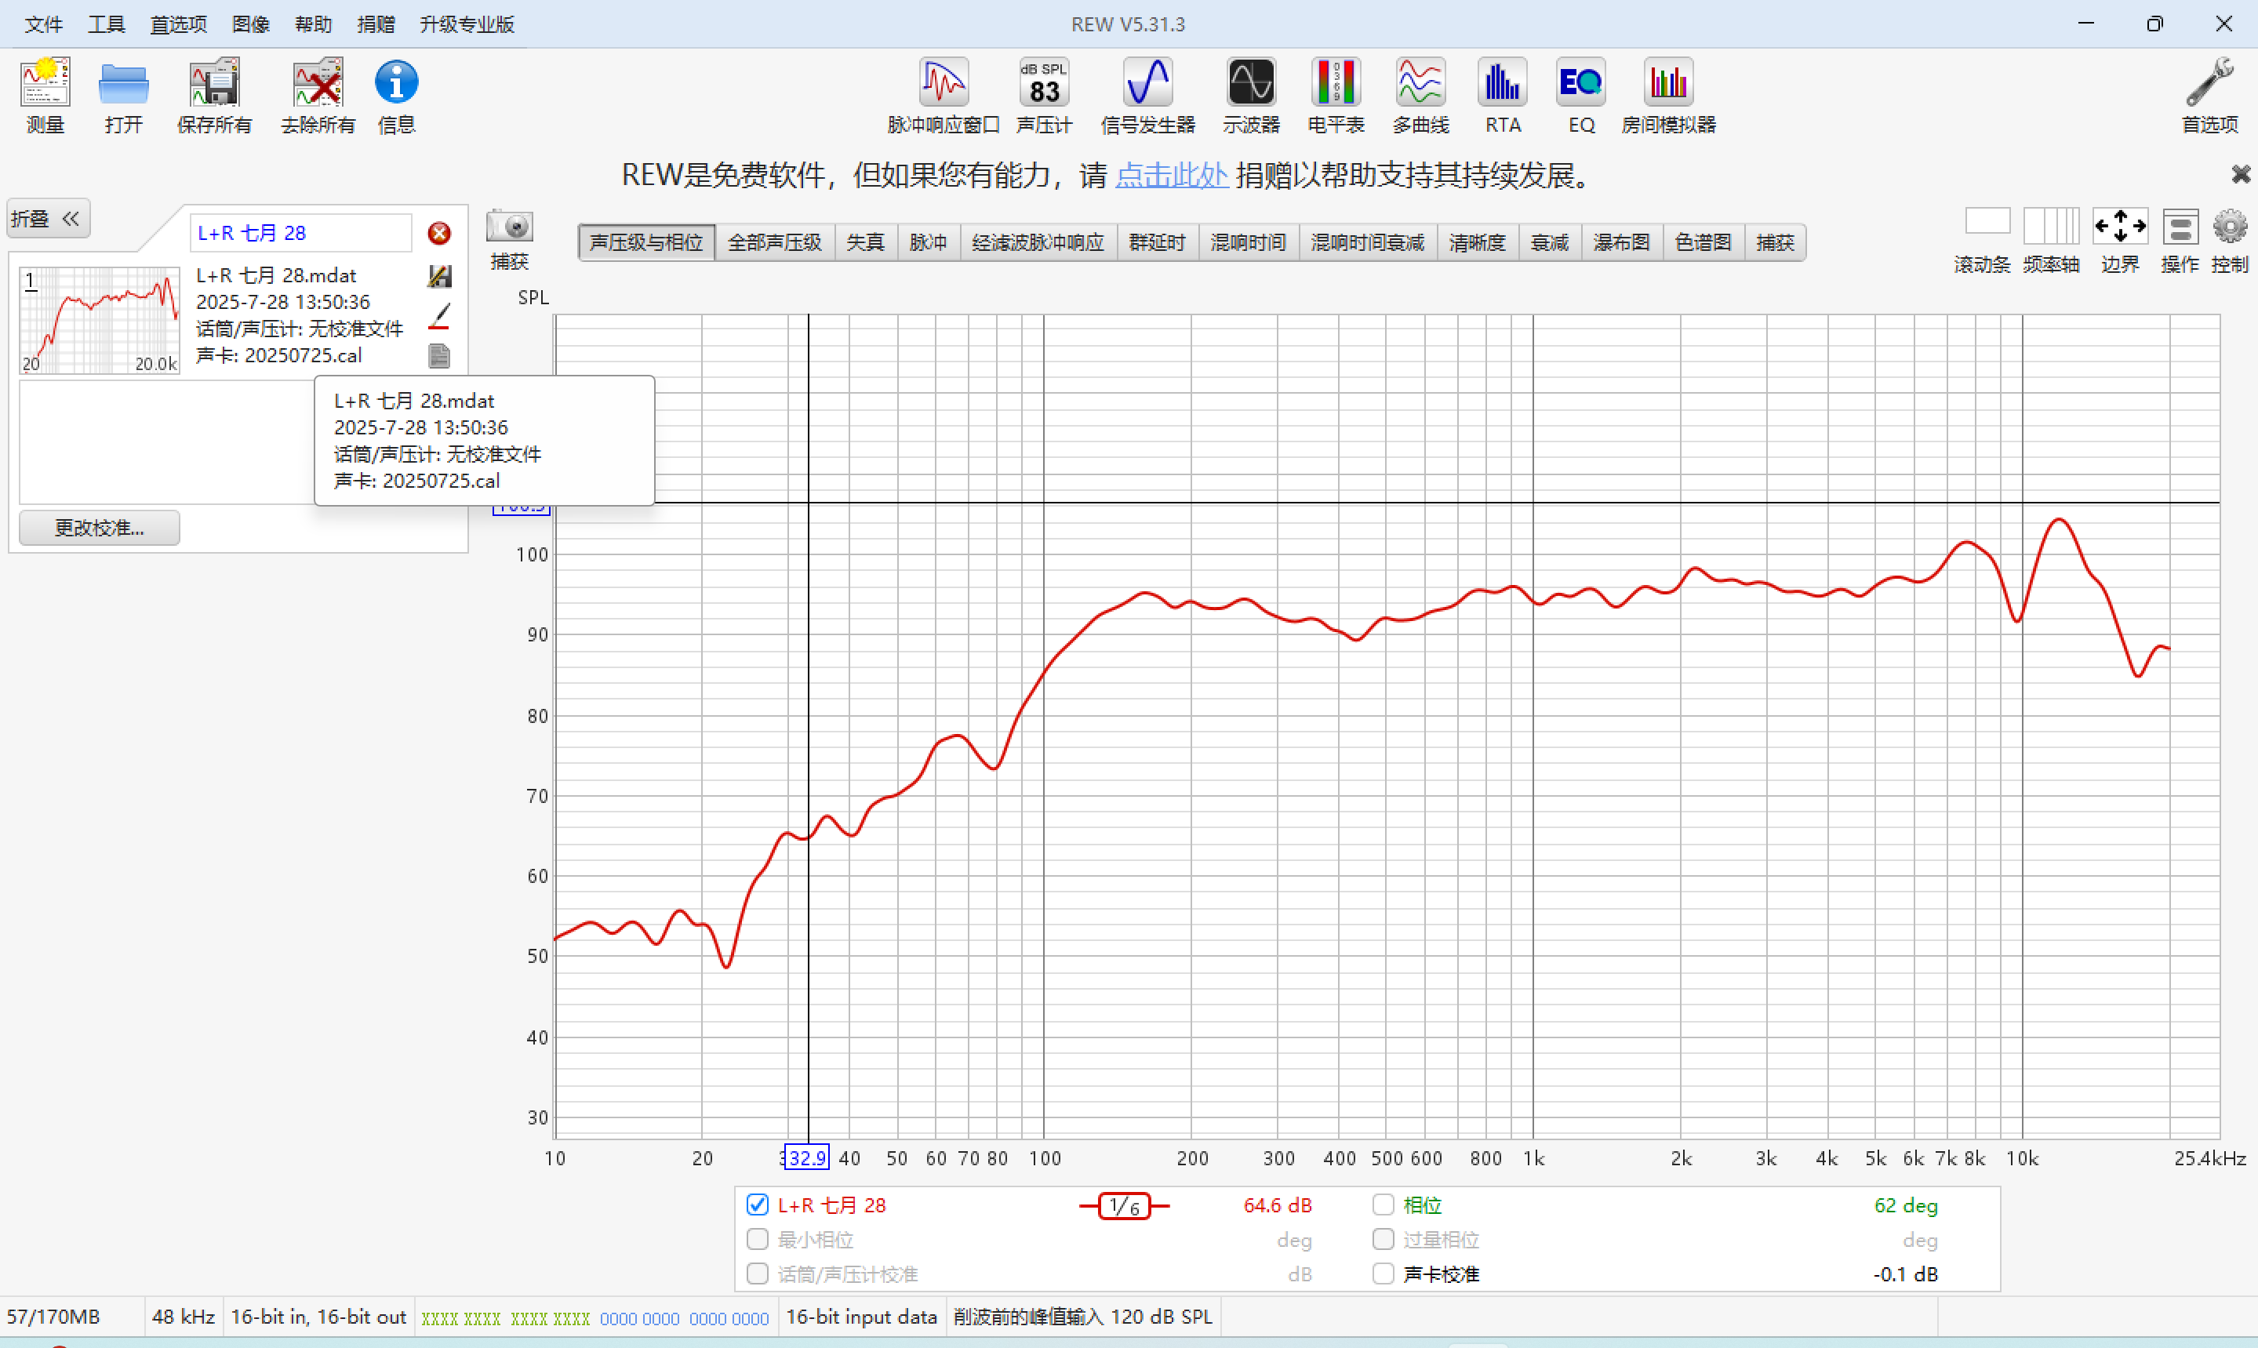Select the measurement 1 thumbnail
This screenshot has width=2258, height=1348.
(100, 320)
